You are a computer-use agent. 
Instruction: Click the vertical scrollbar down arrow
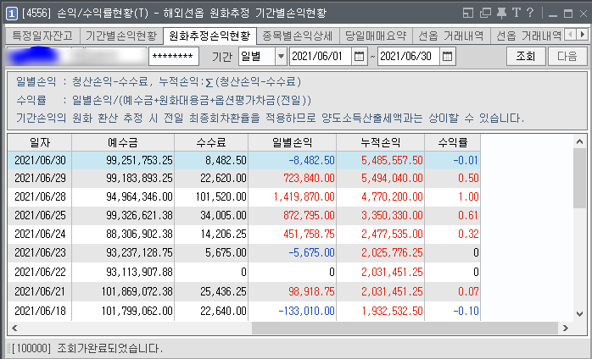(x=579, y=314)
